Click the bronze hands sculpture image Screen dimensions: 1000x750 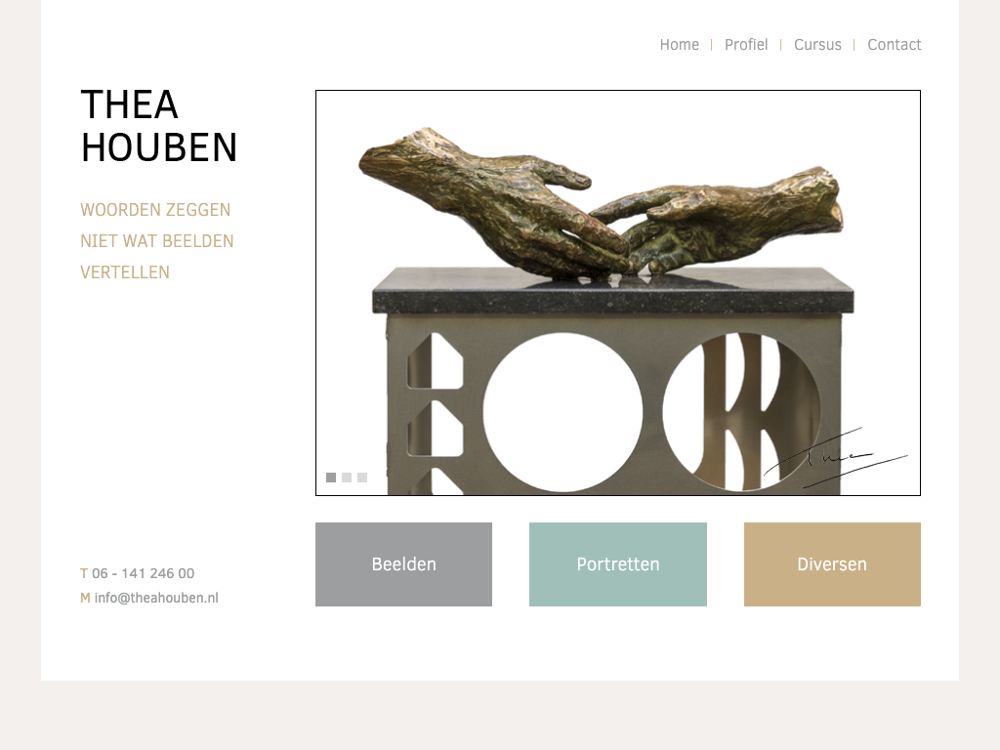(601, 203)
